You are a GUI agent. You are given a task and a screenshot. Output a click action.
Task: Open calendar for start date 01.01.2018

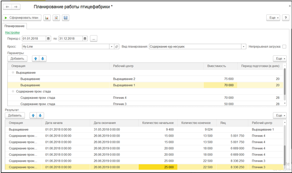(48, 39)
